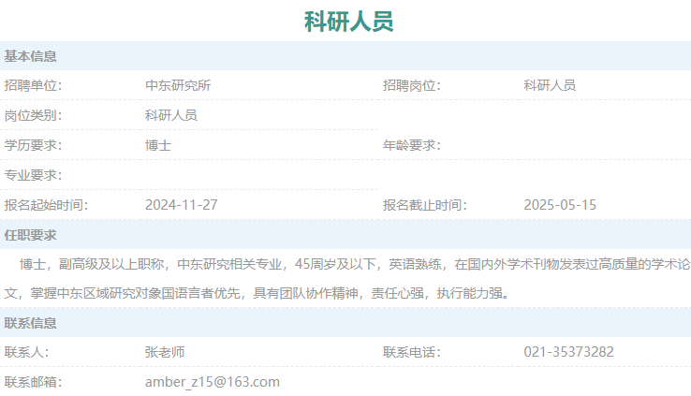Screen dimensions: 691x396
Task: Click the 学历要求 label
Action: point(33,145)
